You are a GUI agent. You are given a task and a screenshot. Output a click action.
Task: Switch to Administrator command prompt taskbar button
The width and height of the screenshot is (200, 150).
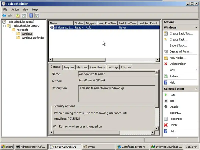point(31,147)
